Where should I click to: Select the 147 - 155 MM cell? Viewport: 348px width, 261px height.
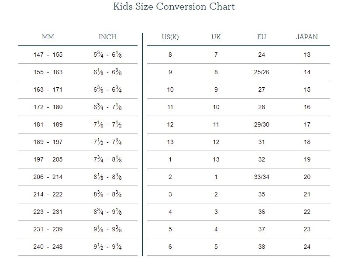48,55
